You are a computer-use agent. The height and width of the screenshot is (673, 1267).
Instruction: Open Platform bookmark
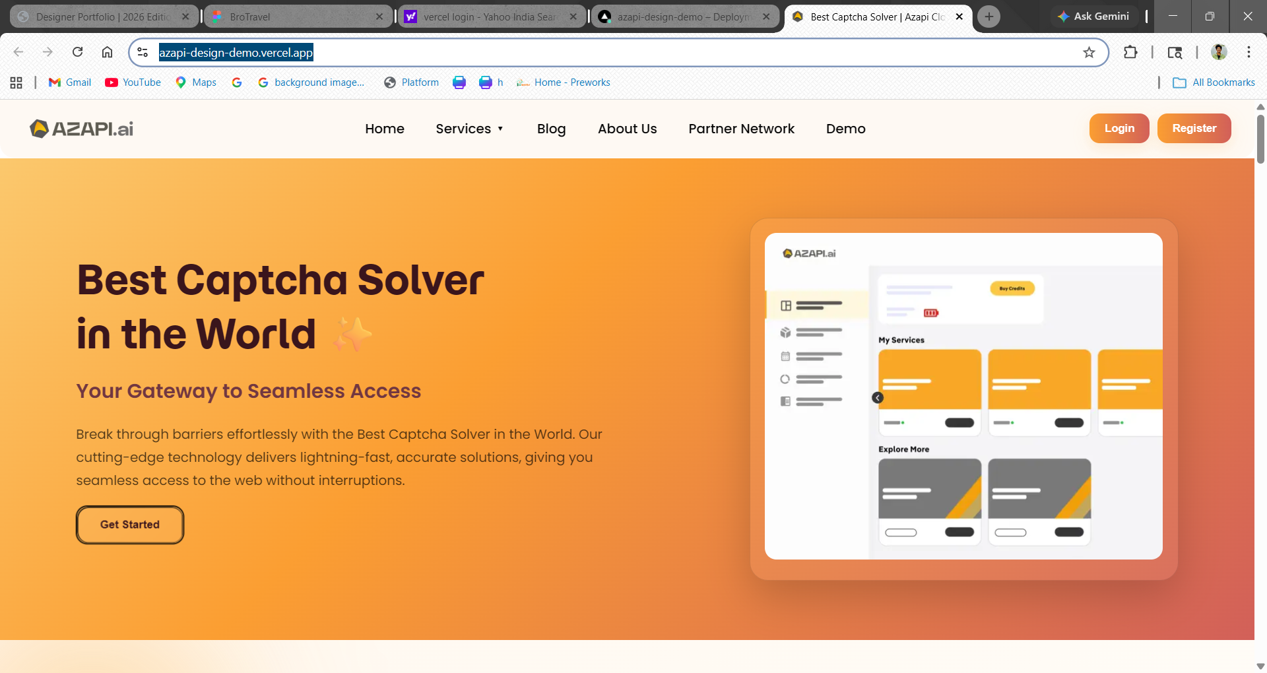pyautogui.click(x=412, y=82)
